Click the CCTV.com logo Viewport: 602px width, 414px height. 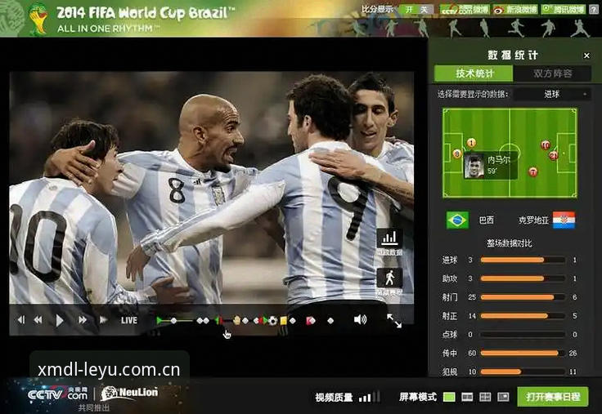point(57,394)
